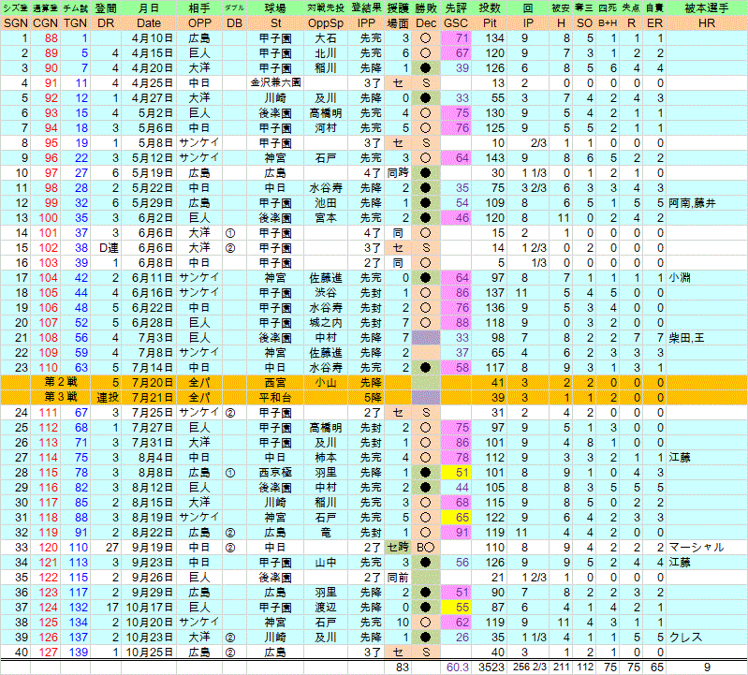Select home run cell 小渕
This screenshot has width=748, height=675.
click(x=680, y=278)
